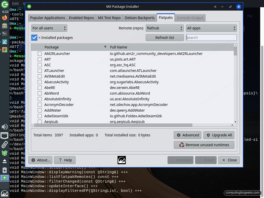Check the ART package checkbox

coord(40,59)
